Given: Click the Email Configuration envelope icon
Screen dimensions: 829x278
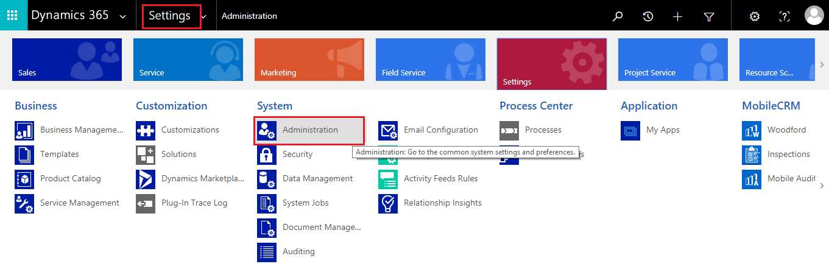Looking at the screenshot, I should 388,130.
